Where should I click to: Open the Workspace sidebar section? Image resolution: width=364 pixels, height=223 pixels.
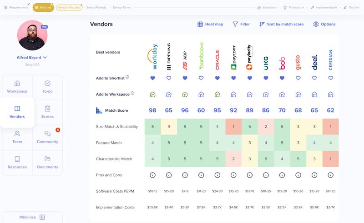pyautogui.click(x=17, y=87)
